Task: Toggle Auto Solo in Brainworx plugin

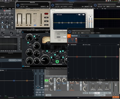Action: coord(2,22)
